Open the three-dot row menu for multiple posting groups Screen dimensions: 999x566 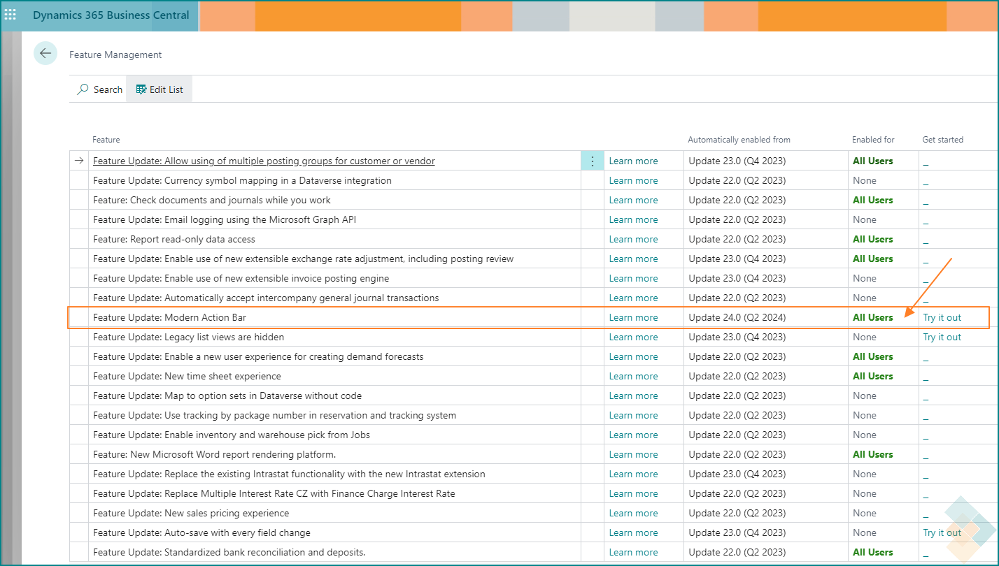[593, 161]
